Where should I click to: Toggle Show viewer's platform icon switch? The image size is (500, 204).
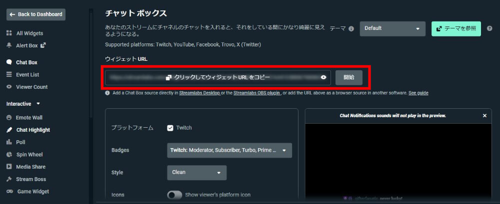(174, 195)
